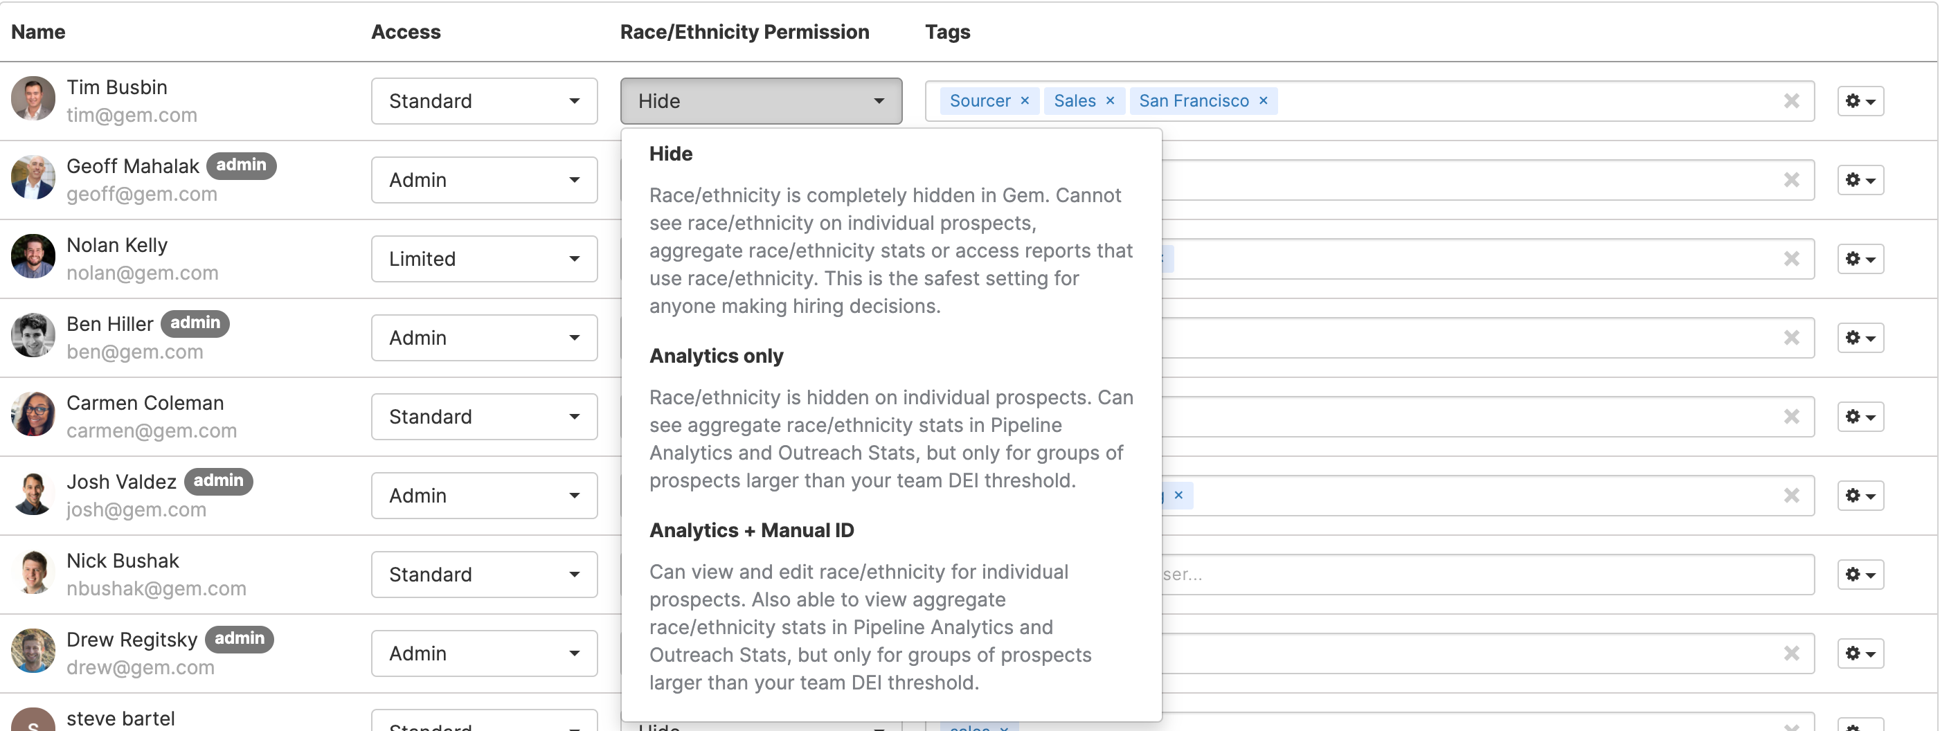Image resolution: width=1940 pixels, height=731 pixels.
Task: Collapse the Hide permission dropdown for Tim
Action: [762, 101]
